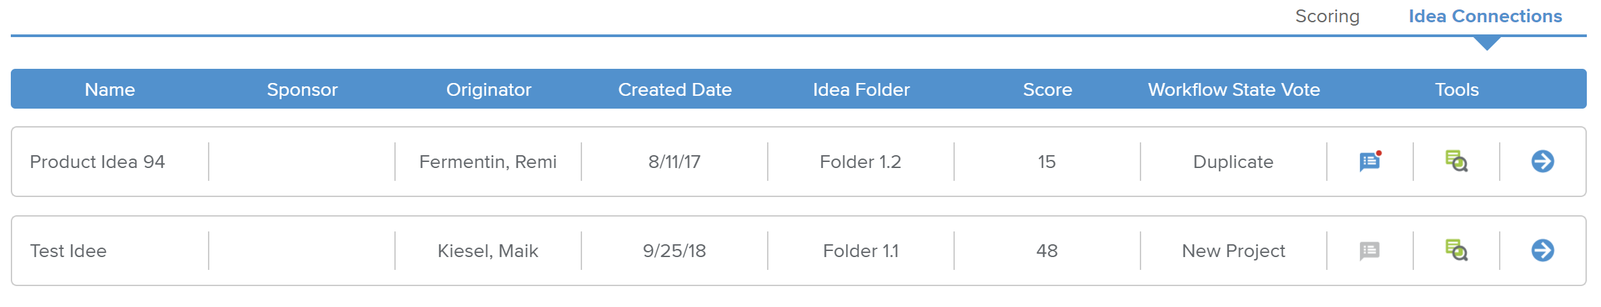Switch to the Scoring tab
This screenshot has height=307, width=1601.
pyautogui.click(x=1327, y=16)
